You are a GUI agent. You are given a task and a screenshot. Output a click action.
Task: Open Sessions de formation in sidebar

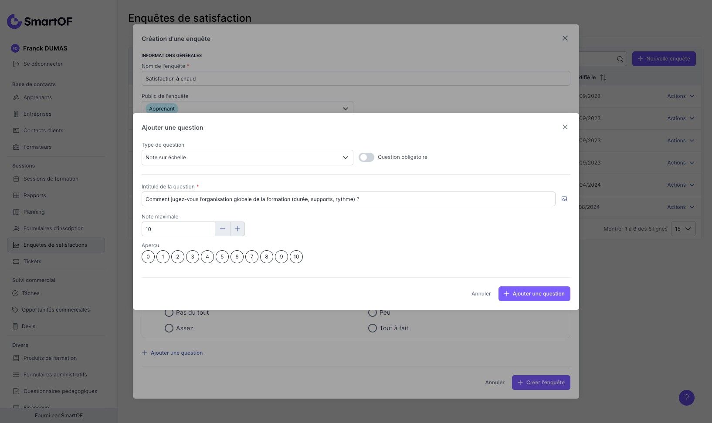click(x=51, y=179)
